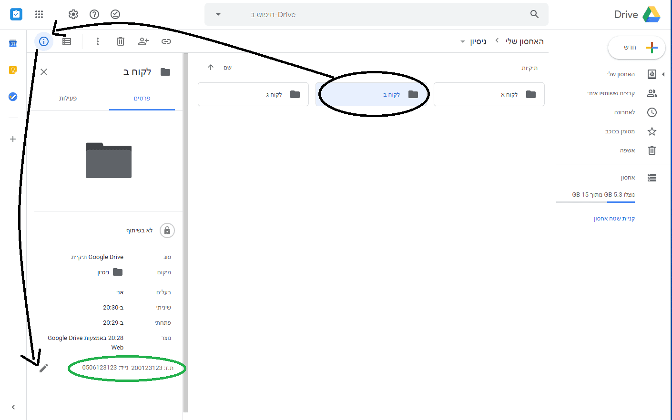Close the details panel with X
672x420 pixels.
pyautogui.click(x=44, y=72)
